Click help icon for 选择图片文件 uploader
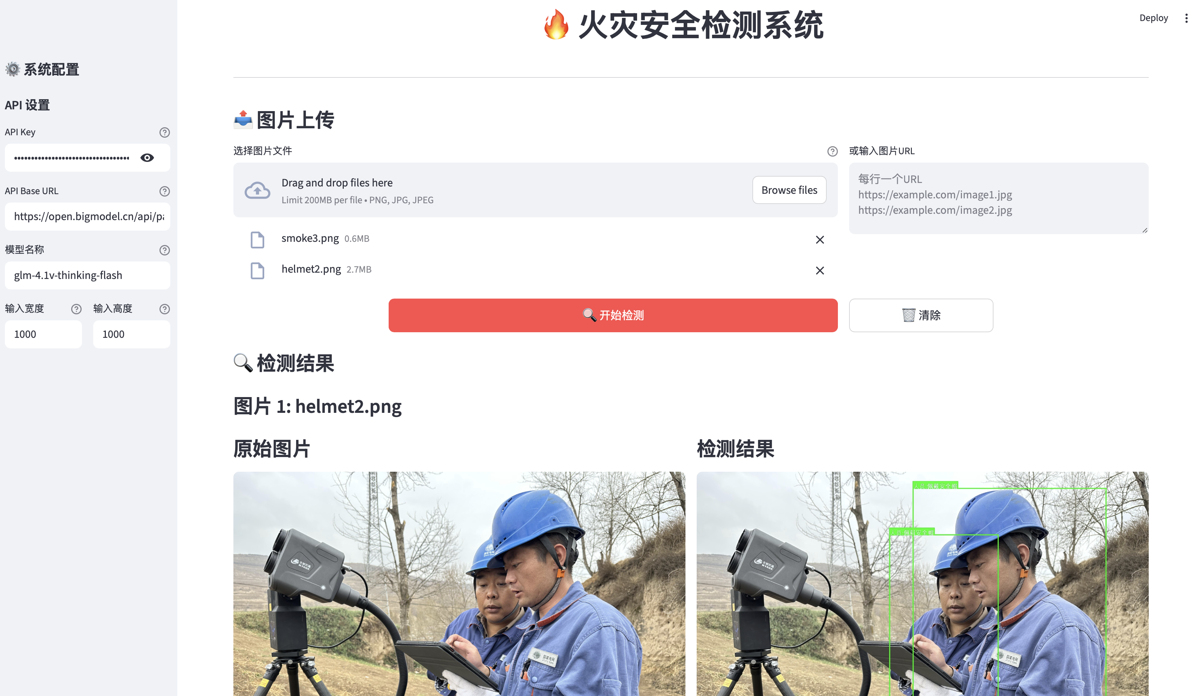 click(832, 151)
